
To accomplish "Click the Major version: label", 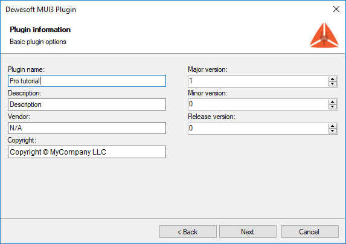I will [208, 69].
